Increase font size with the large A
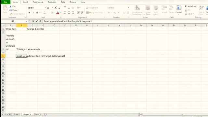This screenshot has height=117, width=208. click(x=56, y=8)
